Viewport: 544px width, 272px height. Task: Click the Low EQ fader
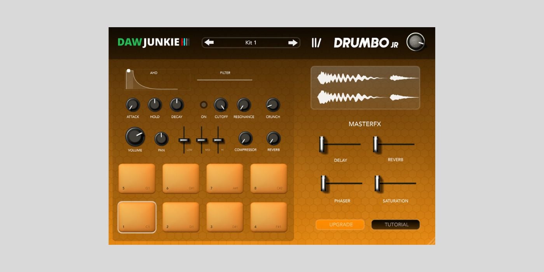(x=184, y=140)
